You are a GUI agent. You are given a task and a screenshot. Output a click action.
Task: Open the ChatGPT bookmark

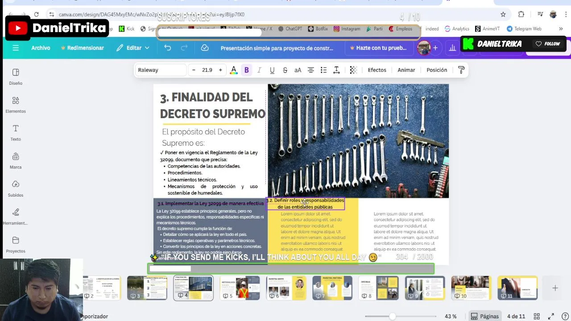click(290, 29)
